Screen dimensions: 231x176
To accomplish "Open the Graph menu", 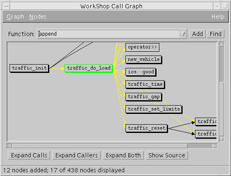I will click(x=15, y=17).
